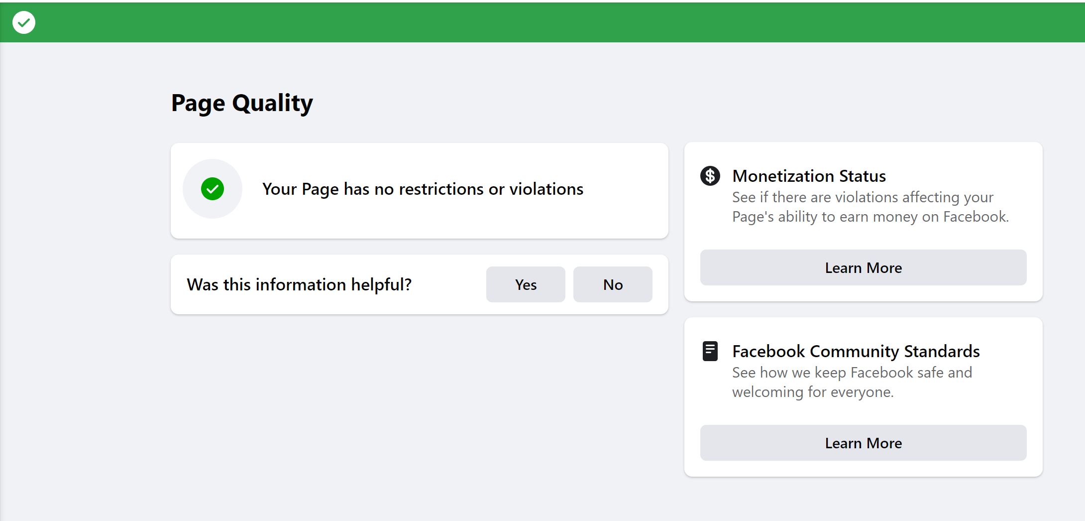This screenshot has height=521, width=1085.
Task: Click the Page Quality heading
Action: (x=242, y=103)
